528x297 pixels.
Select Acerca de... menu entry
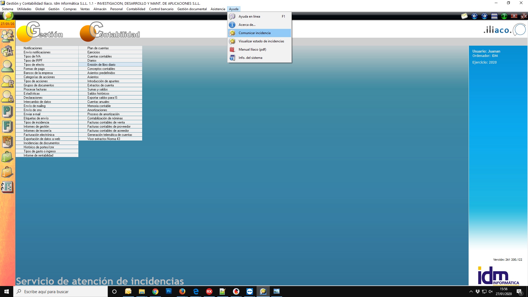[x=260, y=25]
